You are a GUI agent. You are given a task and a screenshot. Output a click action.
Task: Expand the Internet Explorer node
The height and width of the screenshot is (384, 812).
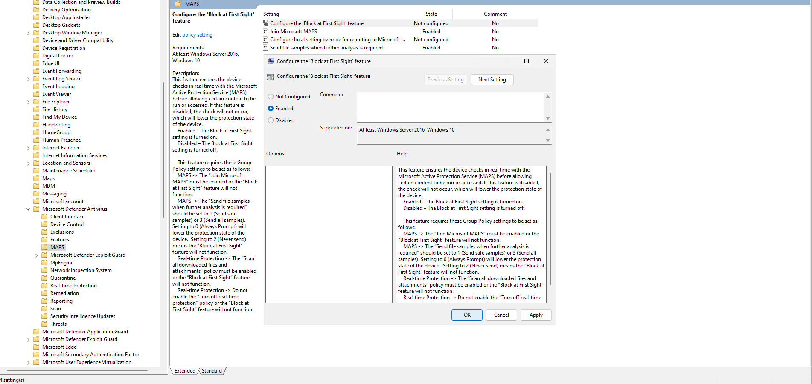click(29, 148)
